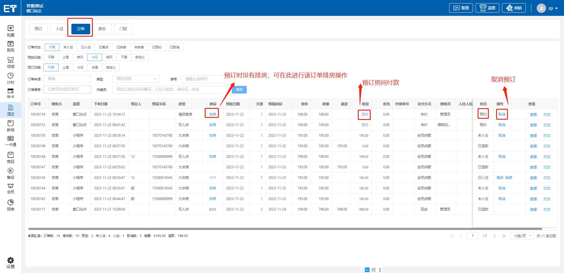Open the 计时 timer sidebar icon

[11, 78]
